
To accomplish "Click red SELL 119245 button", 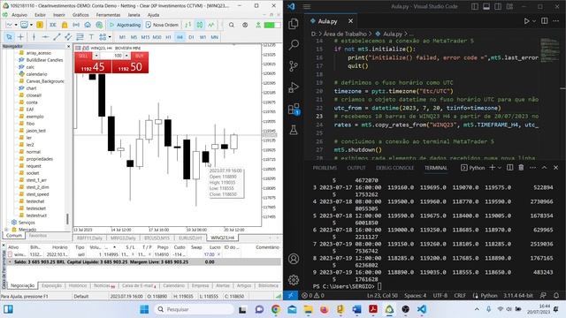I will click(x=93, y=66).
